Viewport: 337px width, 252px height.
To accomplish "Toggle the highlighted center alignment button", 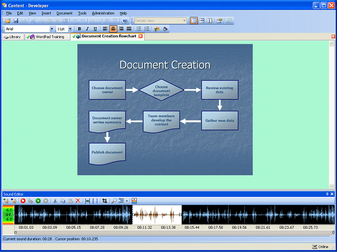I will pos(113,29).
